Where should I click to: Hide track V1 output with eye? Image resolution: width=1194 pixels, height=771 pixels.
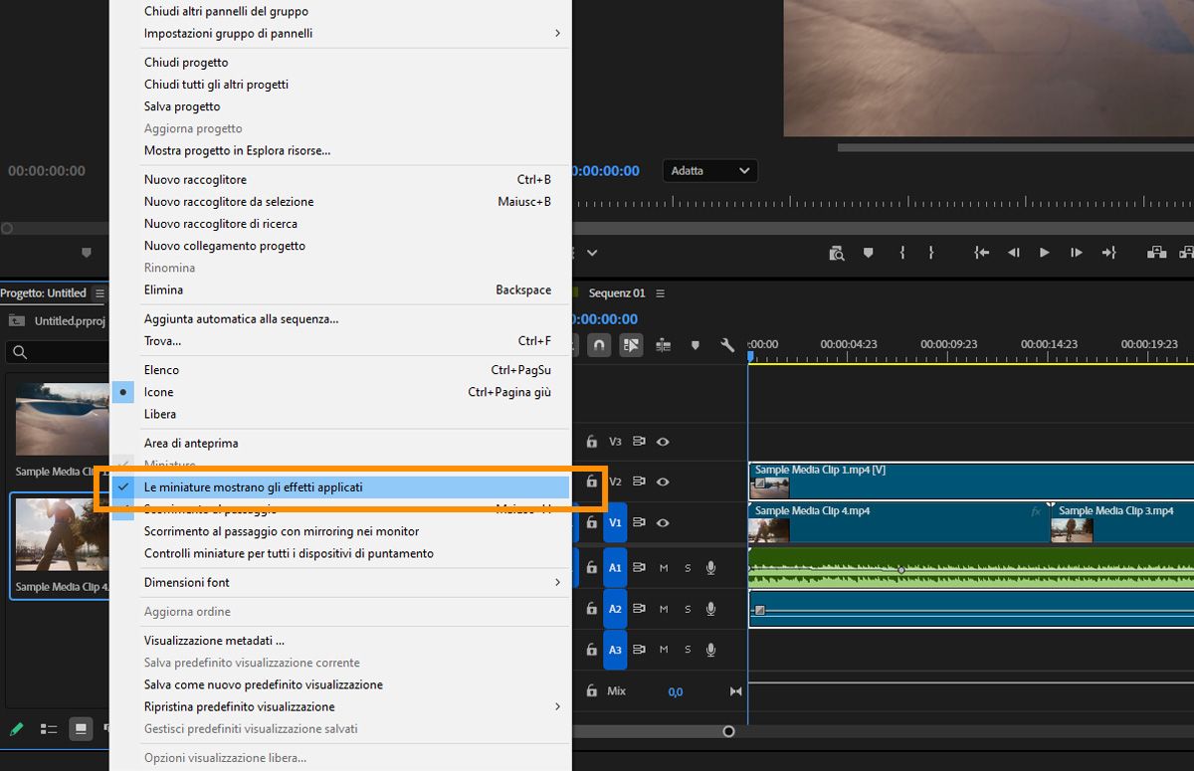pyautogui.click(x=663, y=523)
